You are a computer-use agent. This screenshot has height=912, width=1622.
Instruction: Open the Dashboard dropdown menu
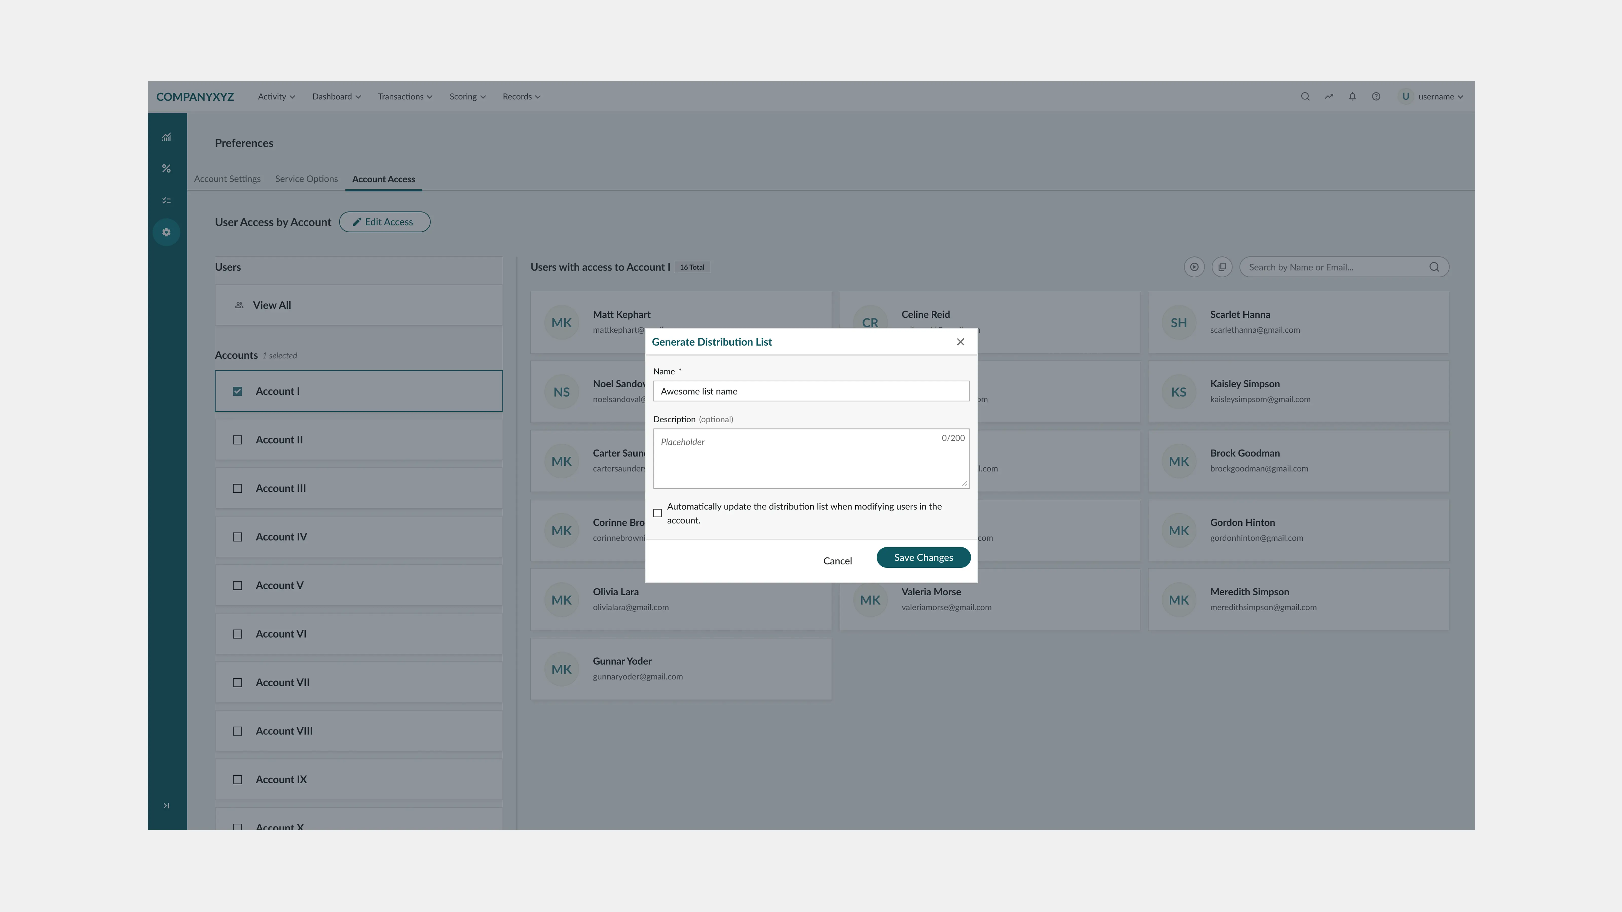point(336,96)
